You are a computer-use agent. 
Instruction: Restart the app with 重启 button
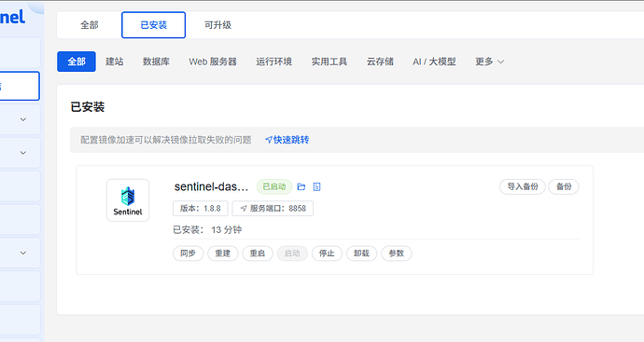(x=258, y=253)
